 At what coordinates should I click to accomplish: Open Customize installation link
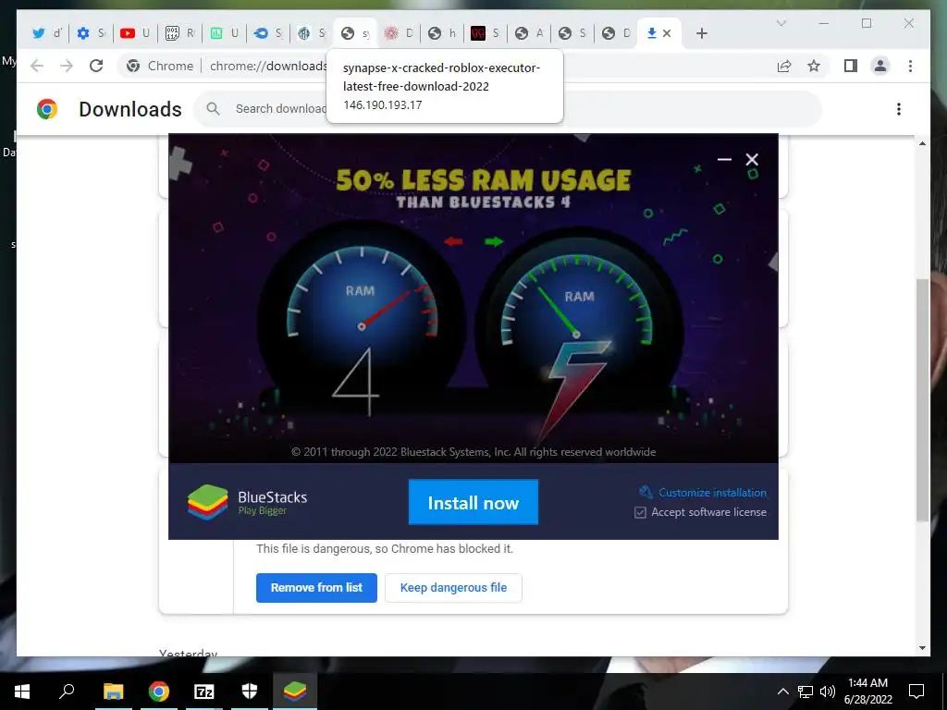[x=712, y=493]
